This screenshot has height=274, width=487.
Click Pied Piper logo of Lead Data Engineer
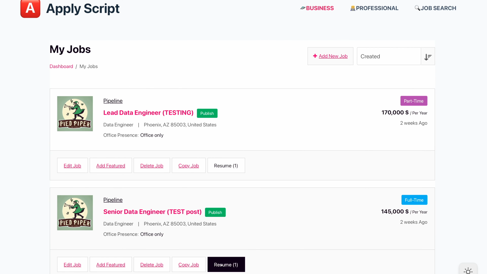pyautogui.click(x=75, y=114)
